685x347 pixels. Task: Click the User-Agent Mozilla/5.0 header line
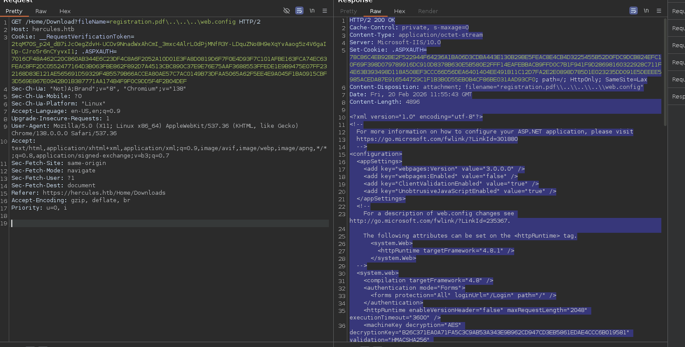coord(155,130)
